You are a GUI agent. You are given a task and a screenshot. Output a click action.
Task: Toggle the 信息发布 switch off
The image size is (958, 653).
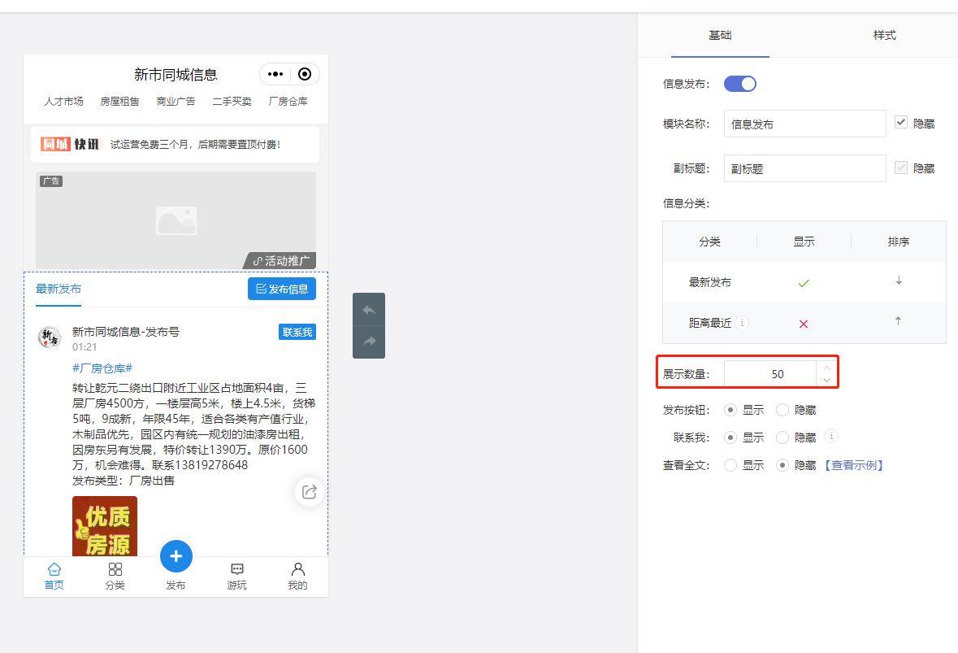(740, 84)
